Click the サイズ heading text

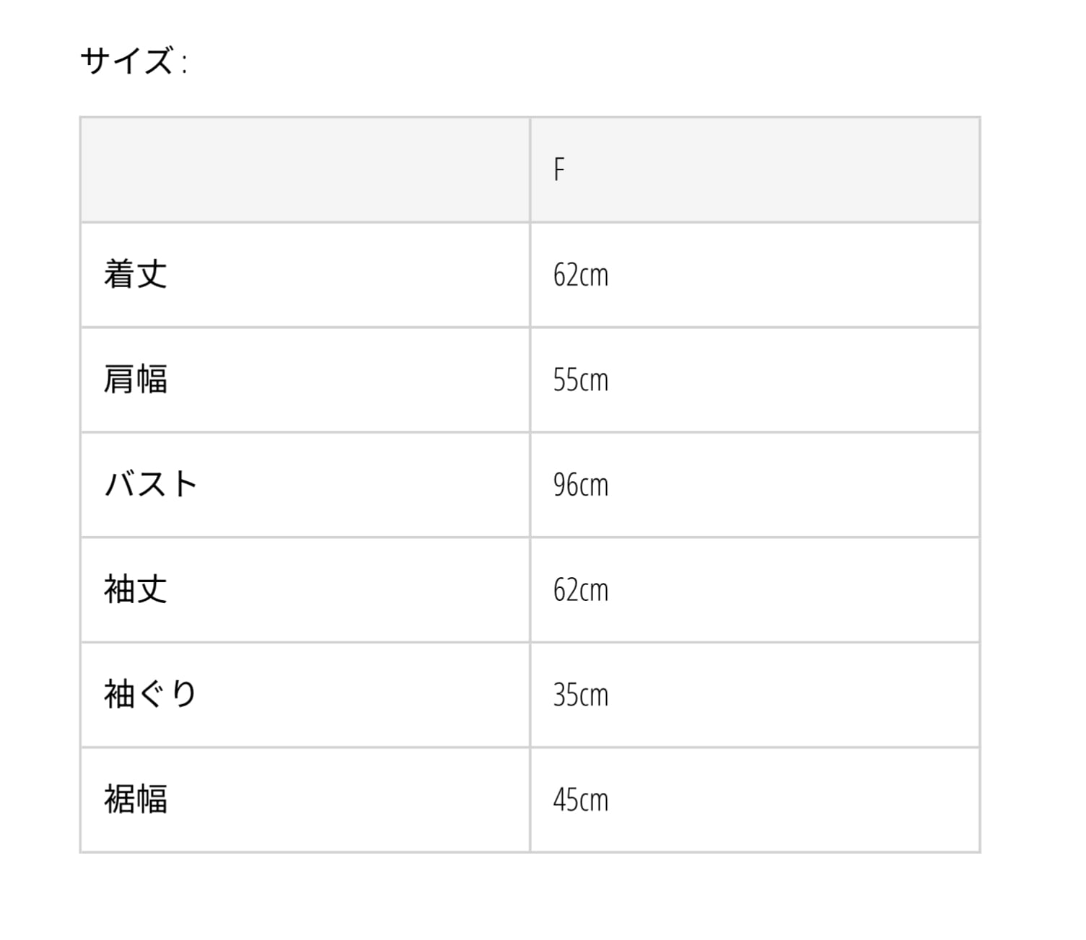[126, 61]
